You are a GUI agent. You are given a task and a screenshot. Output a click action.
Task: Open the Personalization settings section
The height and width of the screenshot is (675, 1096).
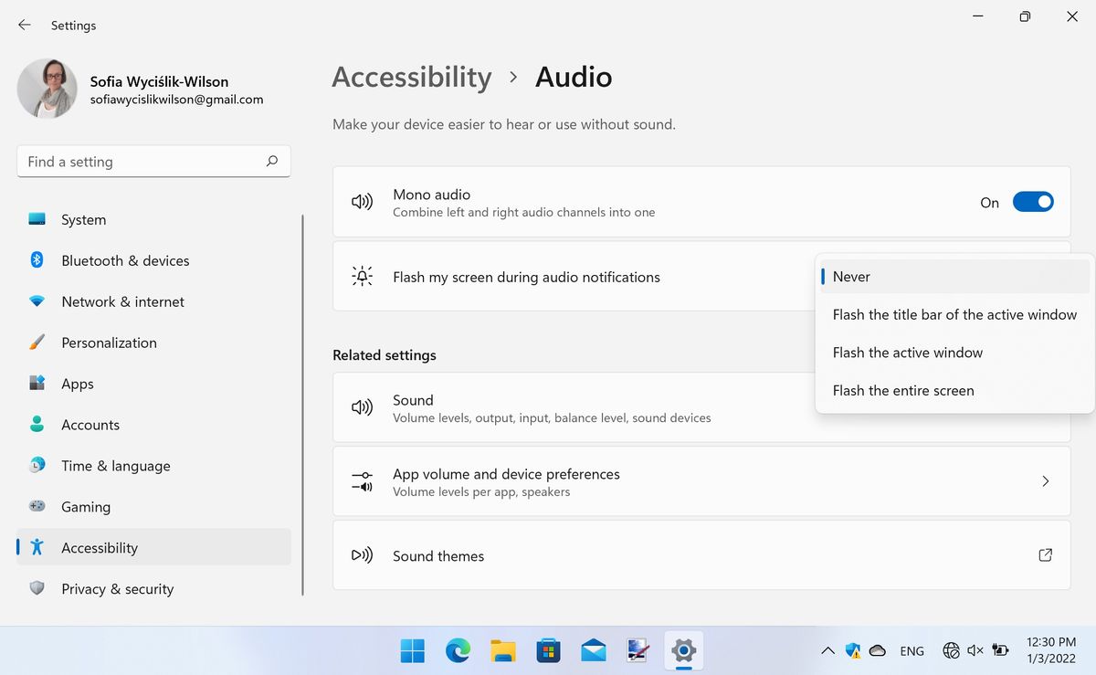coord(109,343)
